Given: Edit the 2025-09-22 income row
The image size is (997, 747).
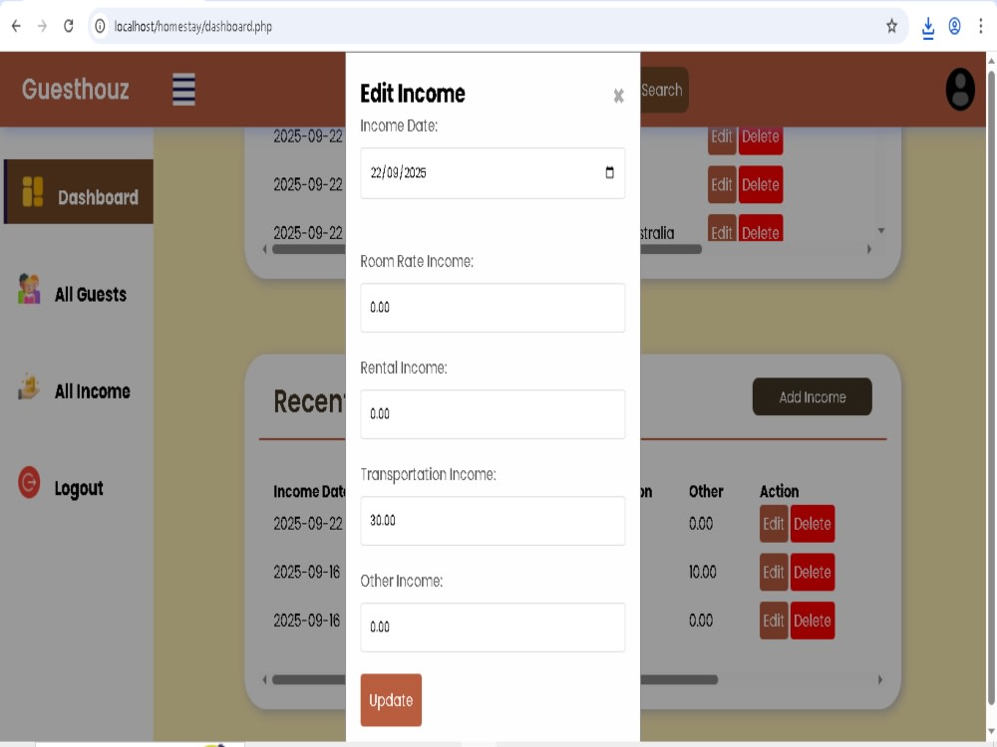Looking at the screenshot, I should pyautogui.click(x=774, y=524).
